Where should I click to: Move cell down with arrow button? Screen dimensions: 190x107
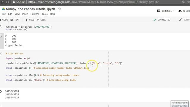point(41,20)
